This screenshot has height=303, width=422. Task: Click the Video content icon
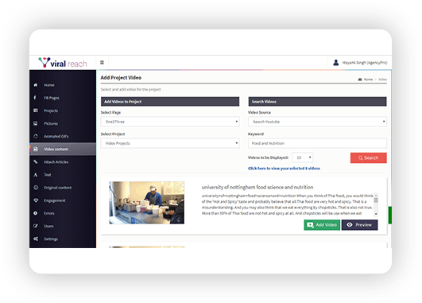(36, 149)
